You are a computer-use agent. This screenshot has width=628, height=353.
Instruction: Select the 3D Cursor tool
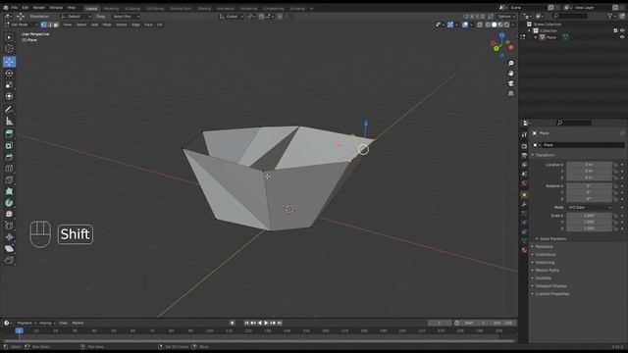click(9, 49)
